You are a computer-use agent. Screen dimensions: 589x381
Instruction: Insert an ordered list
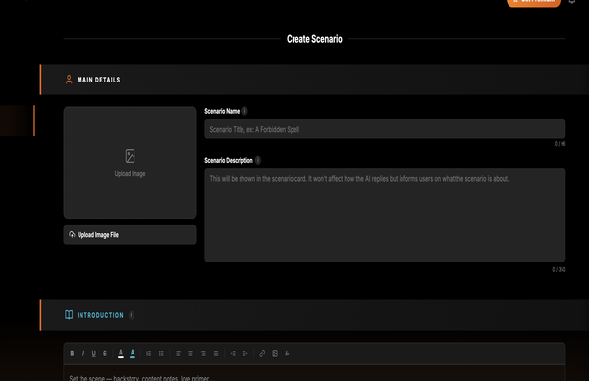(149, 354)
